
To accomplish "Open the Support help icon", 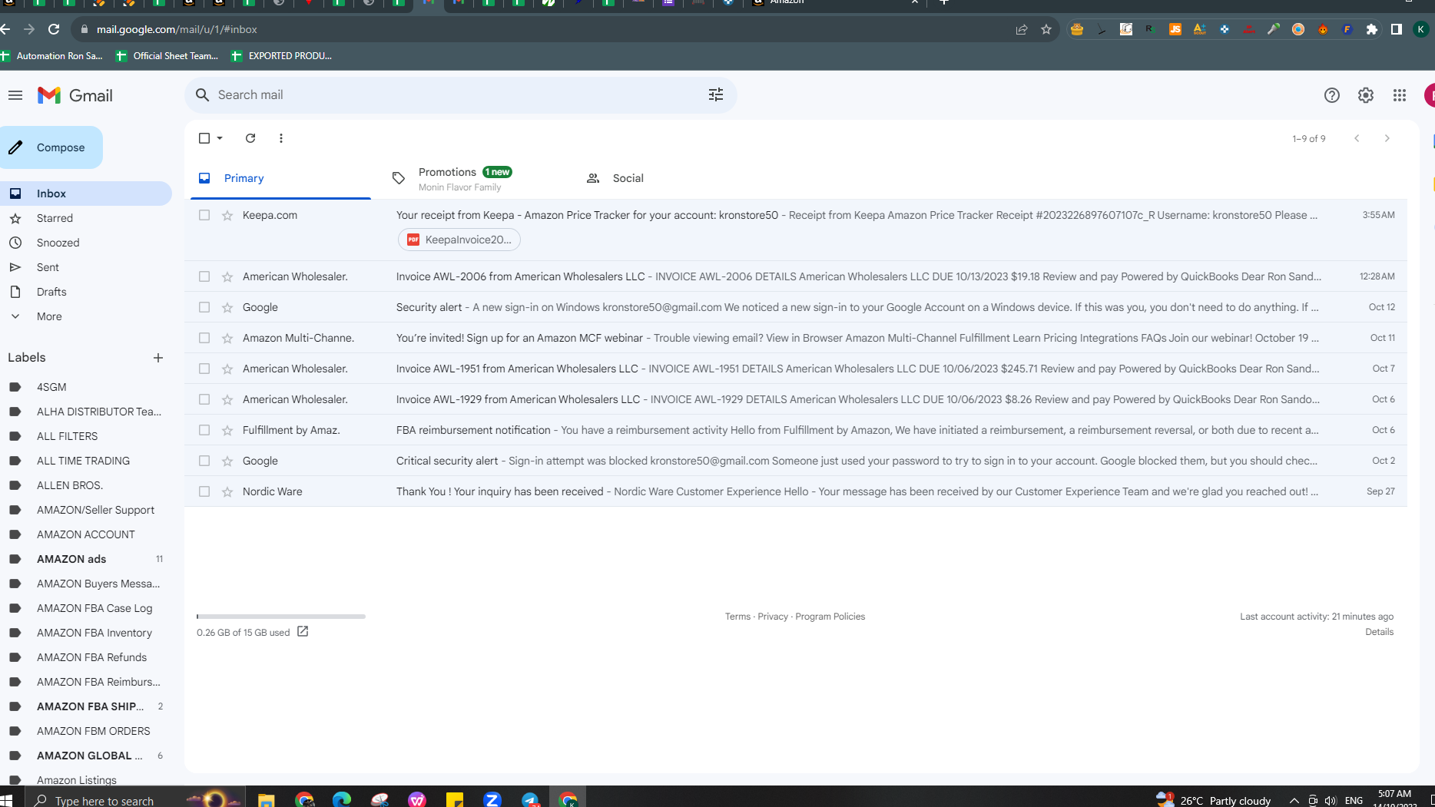I will tap(1332, 95).
